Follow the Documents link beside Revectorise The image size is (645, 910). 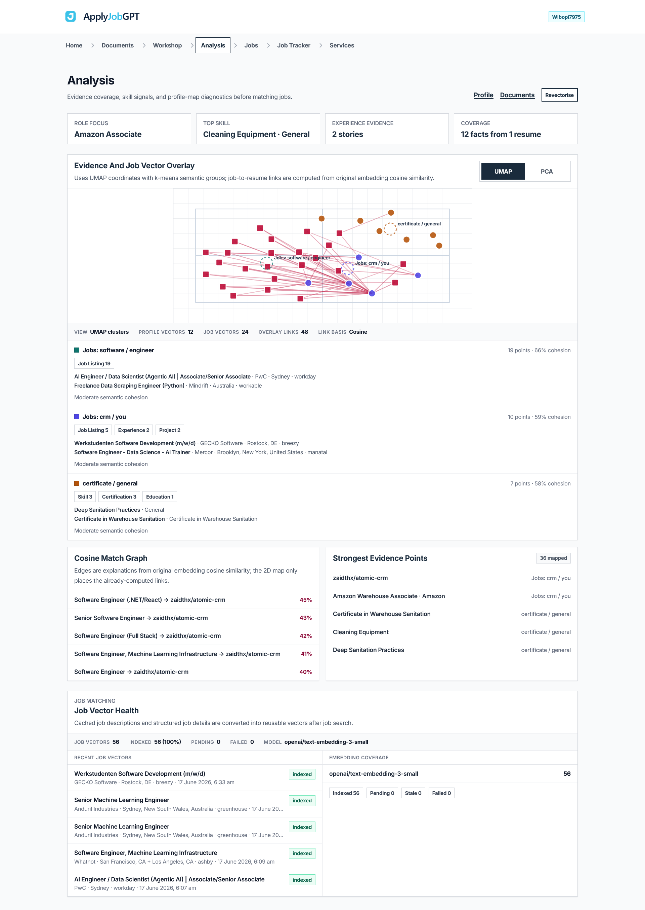click(x=517, y=95)
